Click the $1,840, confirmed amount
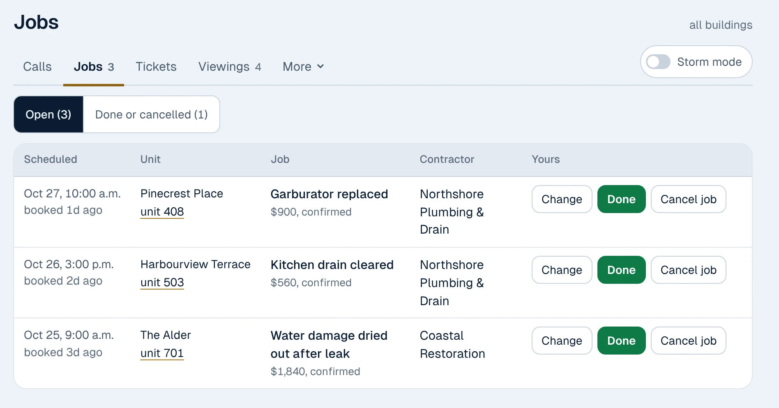Viewport: 779px width, 408px height. tap(315, 371)
